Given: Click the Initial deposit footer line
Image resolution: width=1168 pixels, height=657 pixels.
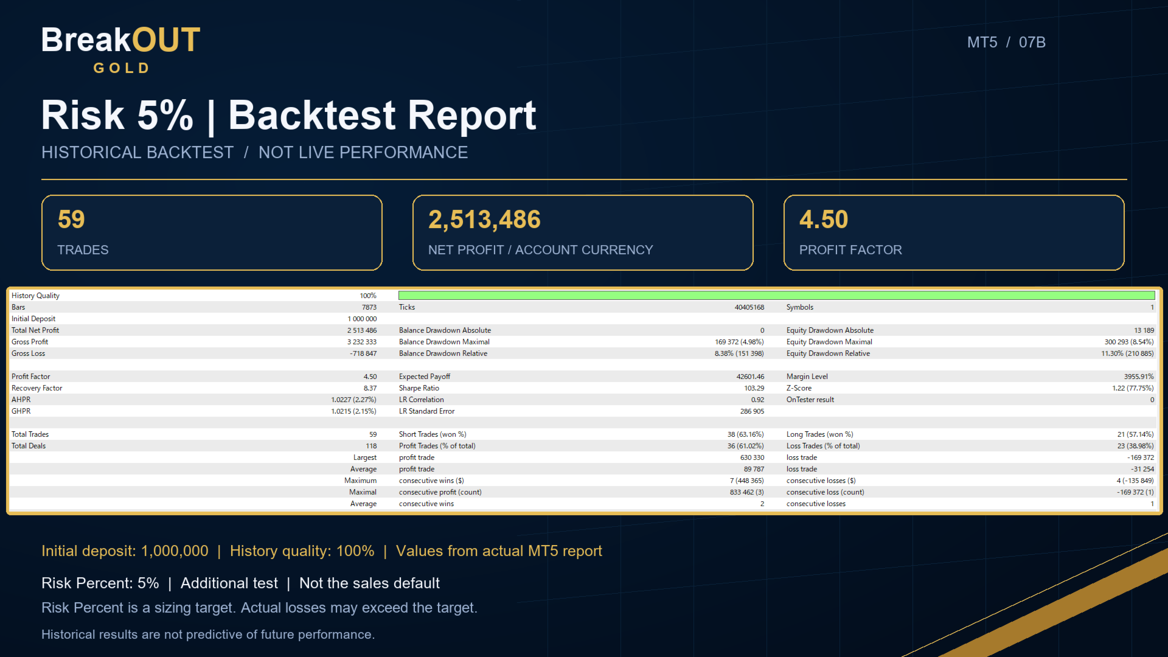Looking at the screenshot, I should coord(322,551).
